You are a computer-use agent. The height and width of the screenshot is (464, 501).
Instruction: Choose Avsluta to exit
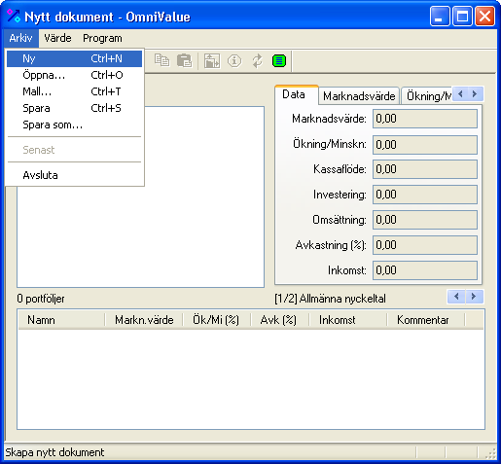pos(74,175)
